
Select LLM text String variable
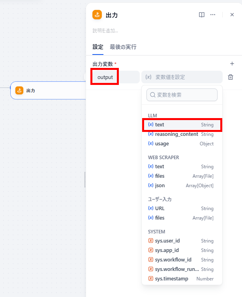(x=182, y=125)
